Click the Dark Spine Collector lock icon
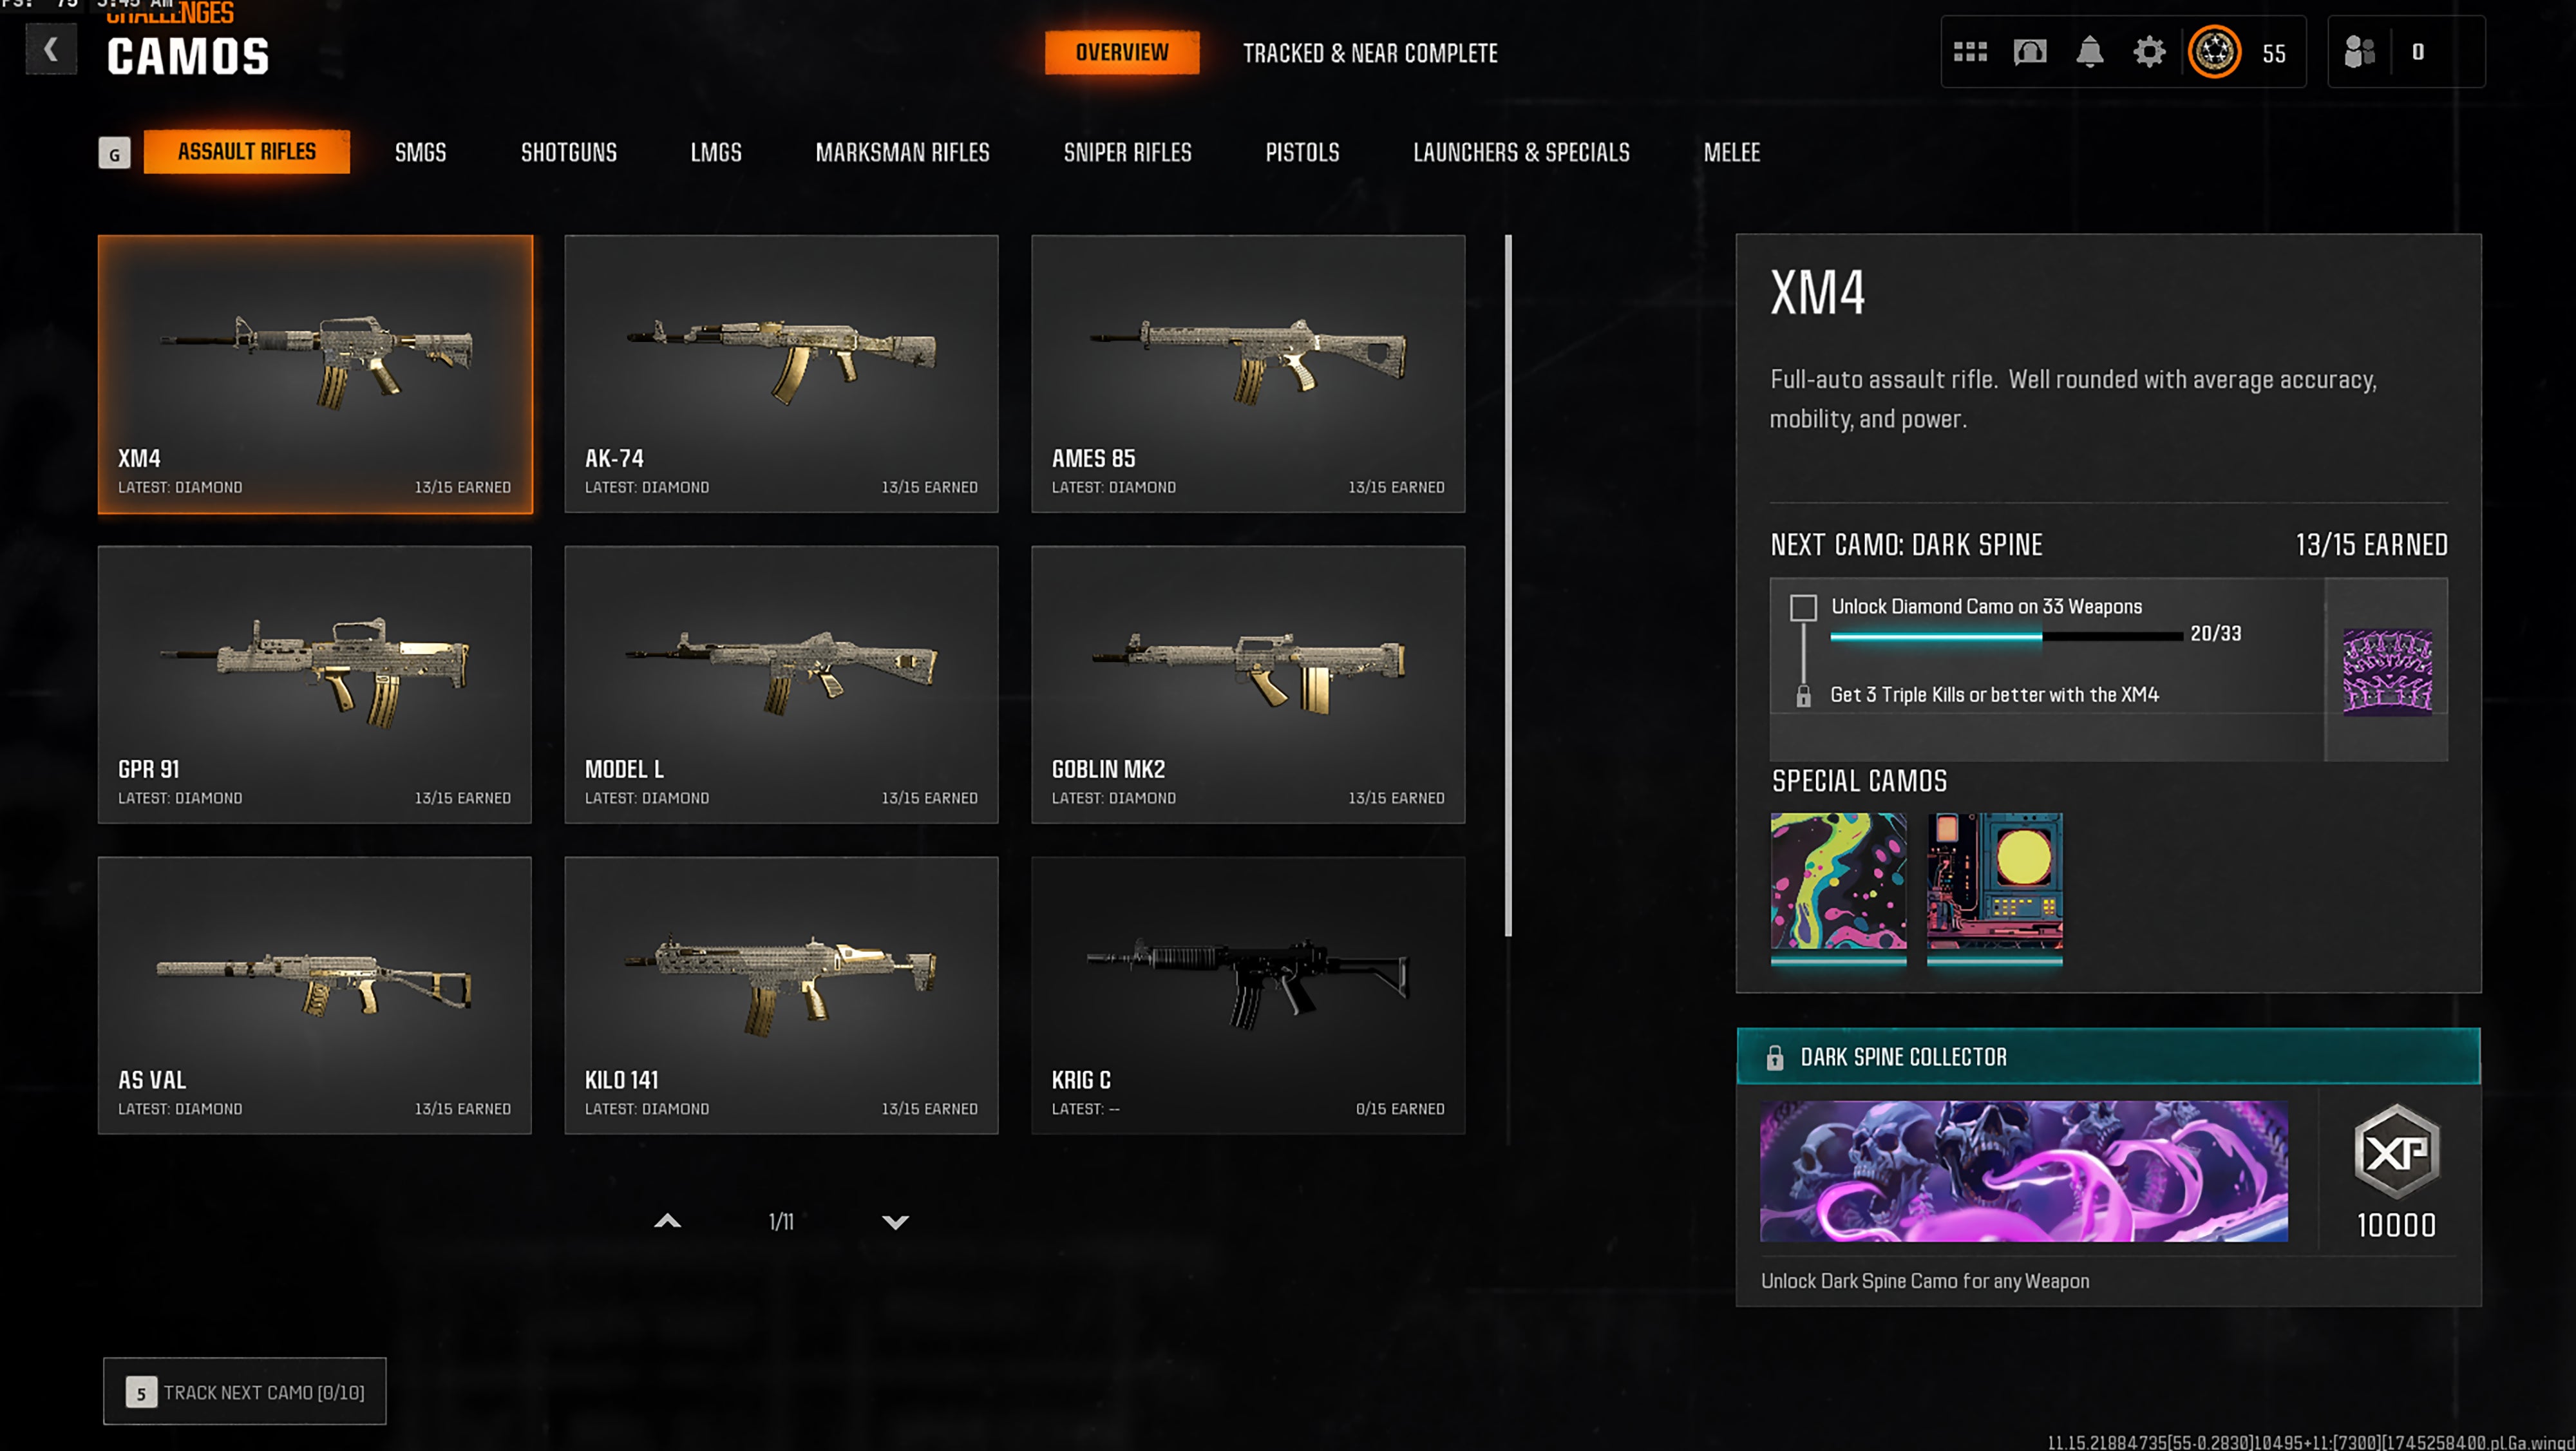Screen dimensions: 2576x1451 pos(1775,1057)
